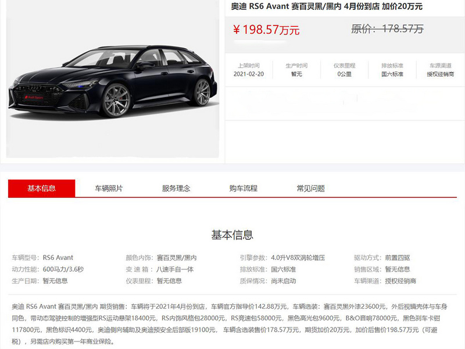Show the 常见问题 tab
This screenshot has height=349, width=465.
[310, 188]
